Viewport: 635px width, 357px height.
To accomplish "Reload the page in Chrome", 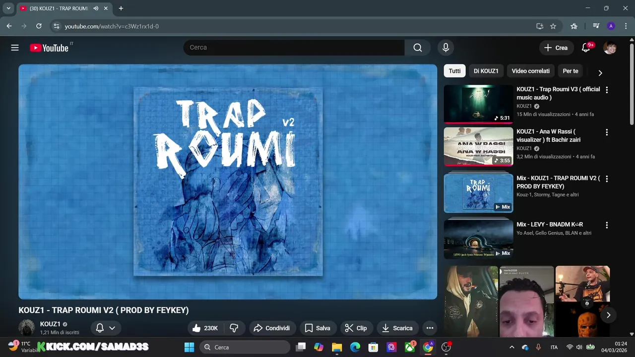I will pyautogui.click(x=39, y=26).
